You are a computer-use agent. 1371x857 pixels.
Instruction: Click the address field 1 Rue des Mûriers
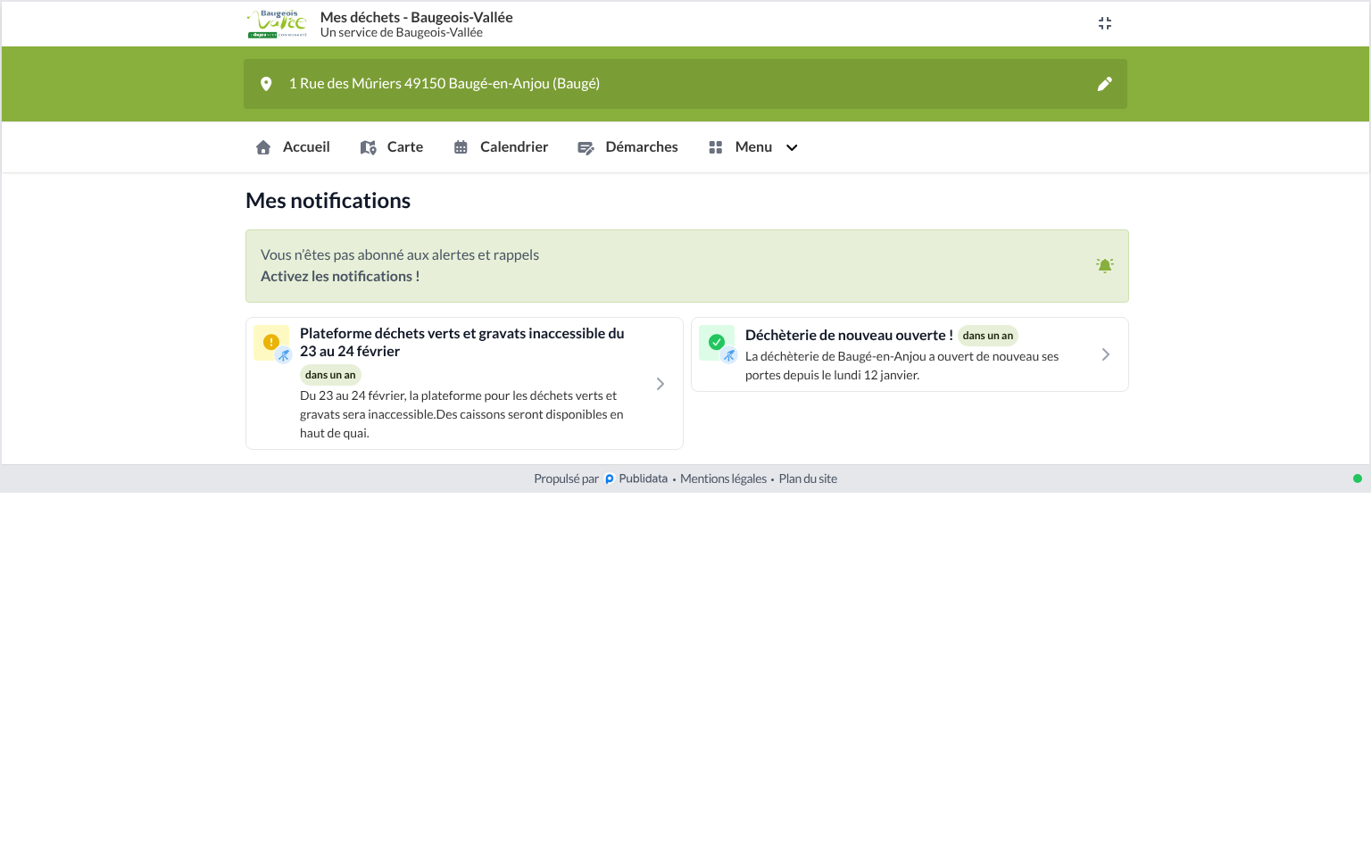685,84
